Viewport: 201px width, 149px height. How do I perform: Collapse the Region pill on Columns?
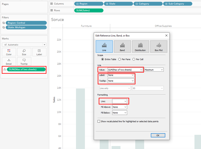coord(77,4)
